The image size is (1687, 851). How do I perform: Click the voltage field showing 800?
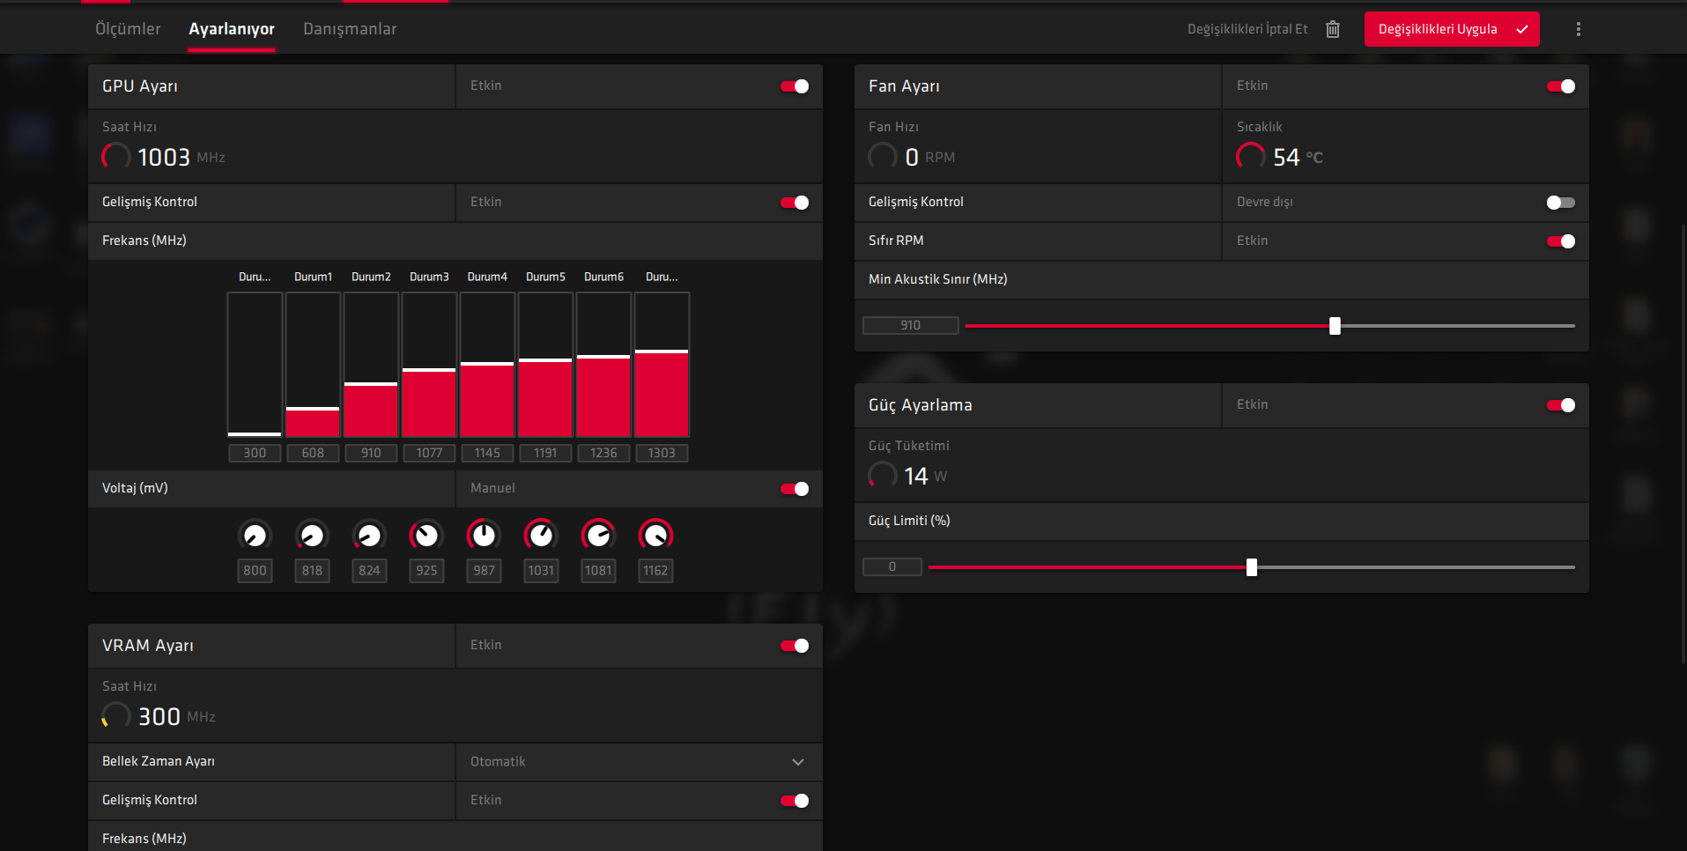[255, 571]
